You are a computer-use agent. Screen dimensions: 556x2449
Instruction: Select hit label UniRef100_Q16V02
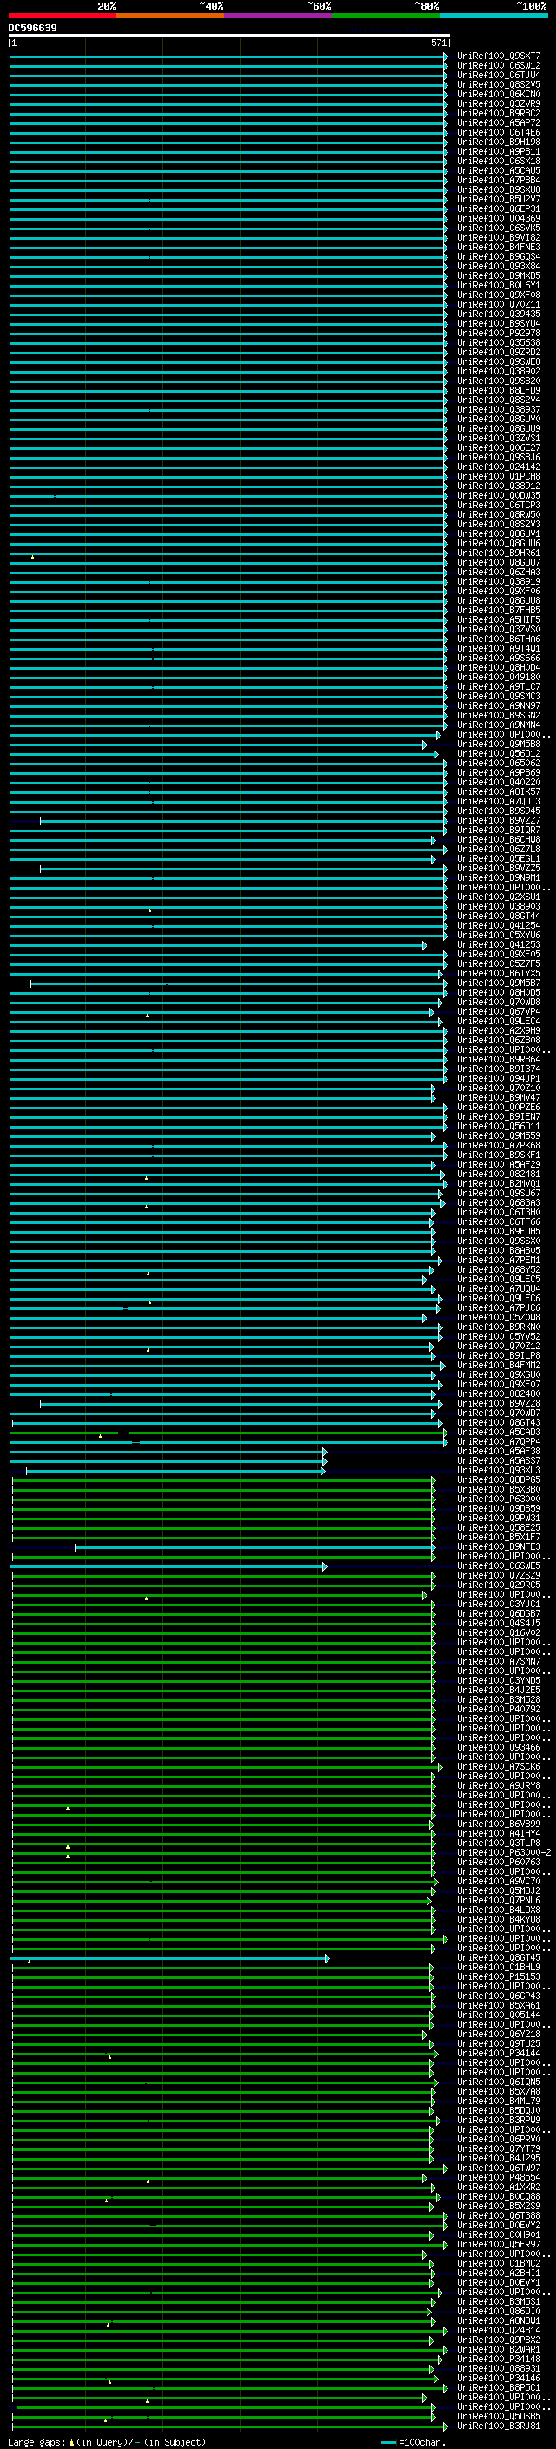point(499,1633)
